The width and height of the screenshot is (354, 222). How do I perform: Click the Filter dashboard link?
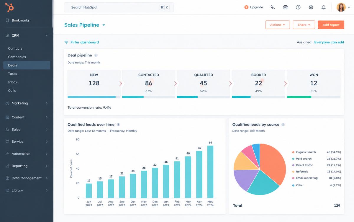click(x=84, y=42)
